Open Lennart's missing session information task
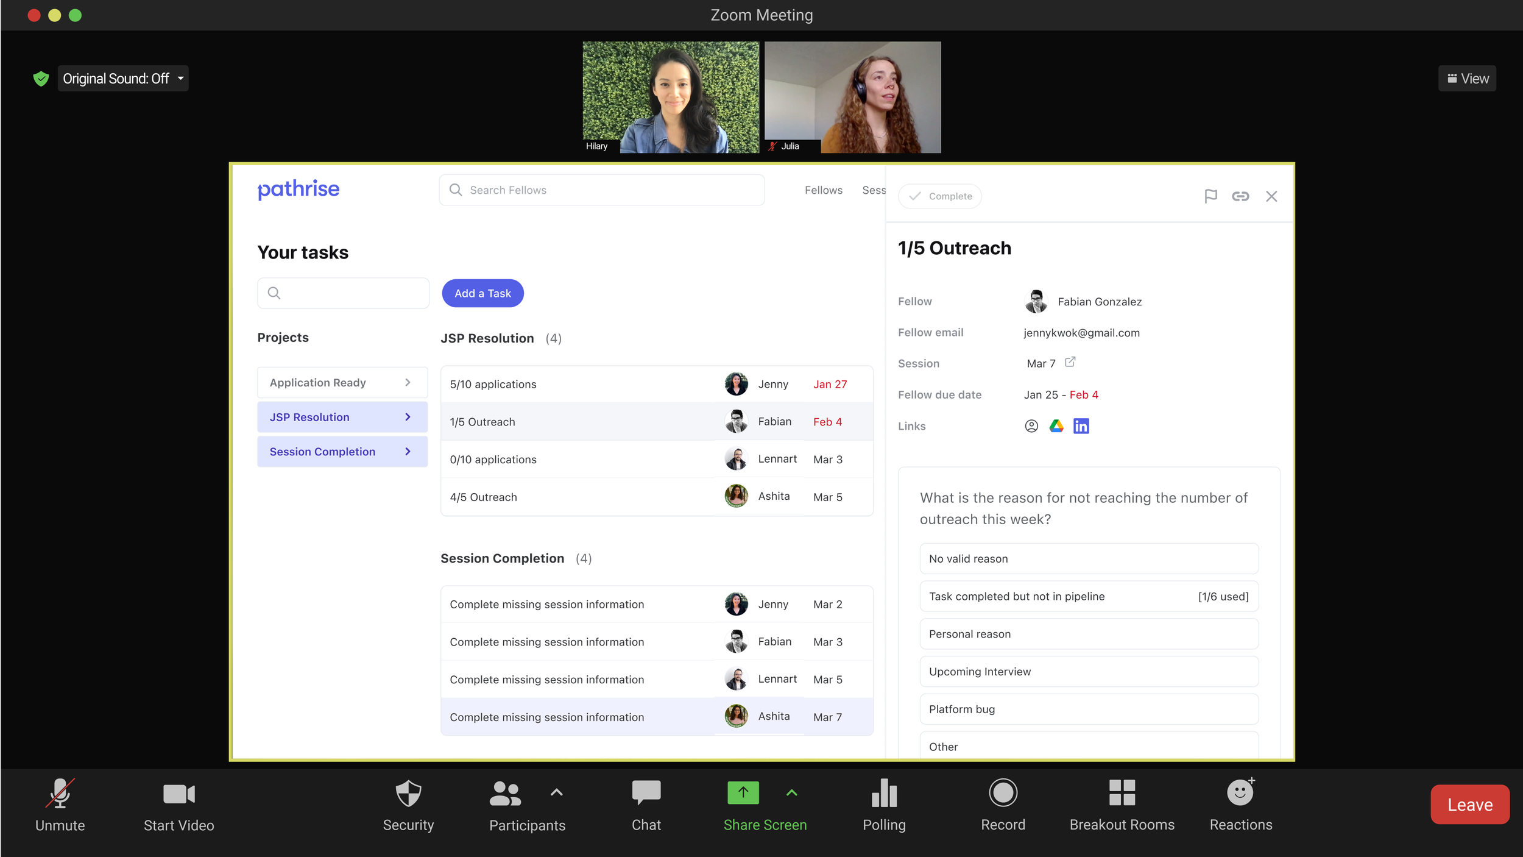1523x857 pixels. pyautogui.click(x=657, y=679)
